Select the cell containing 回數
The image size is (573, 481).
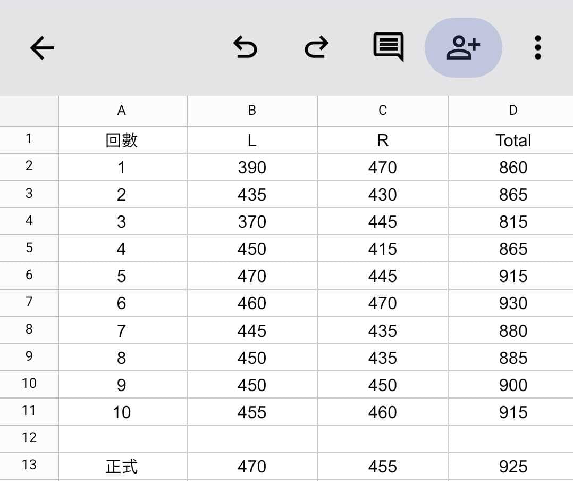tap(122, 140)
